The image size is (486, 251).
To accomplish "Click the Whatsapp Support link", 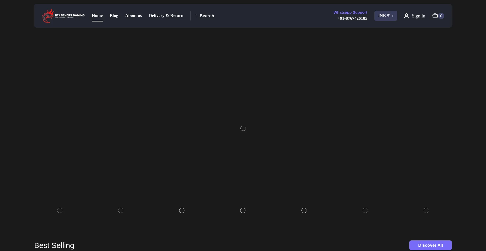I will [350, 12].
